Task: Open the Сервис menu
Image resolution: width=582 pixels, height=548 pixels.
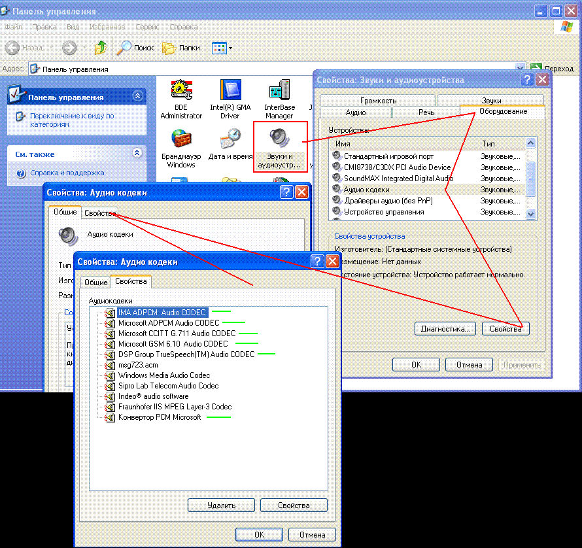Action: click(x=147, y=27)
